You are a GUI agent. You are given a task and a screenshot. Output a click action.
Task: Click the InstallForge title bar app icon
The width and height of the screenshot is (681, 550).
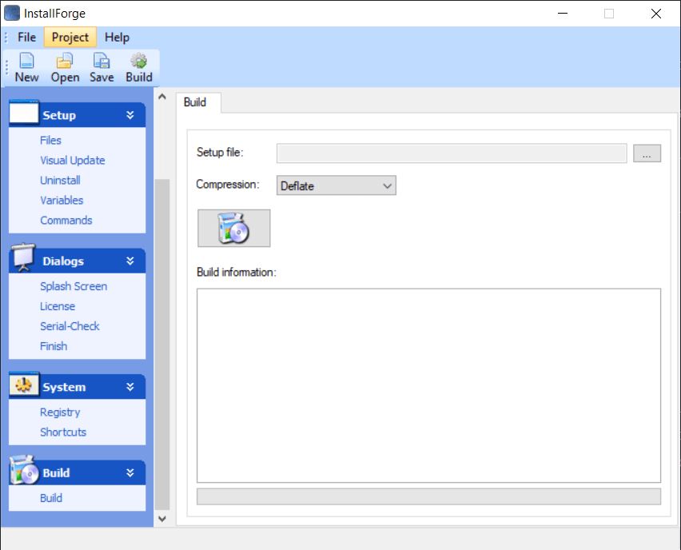pos(12,13)
